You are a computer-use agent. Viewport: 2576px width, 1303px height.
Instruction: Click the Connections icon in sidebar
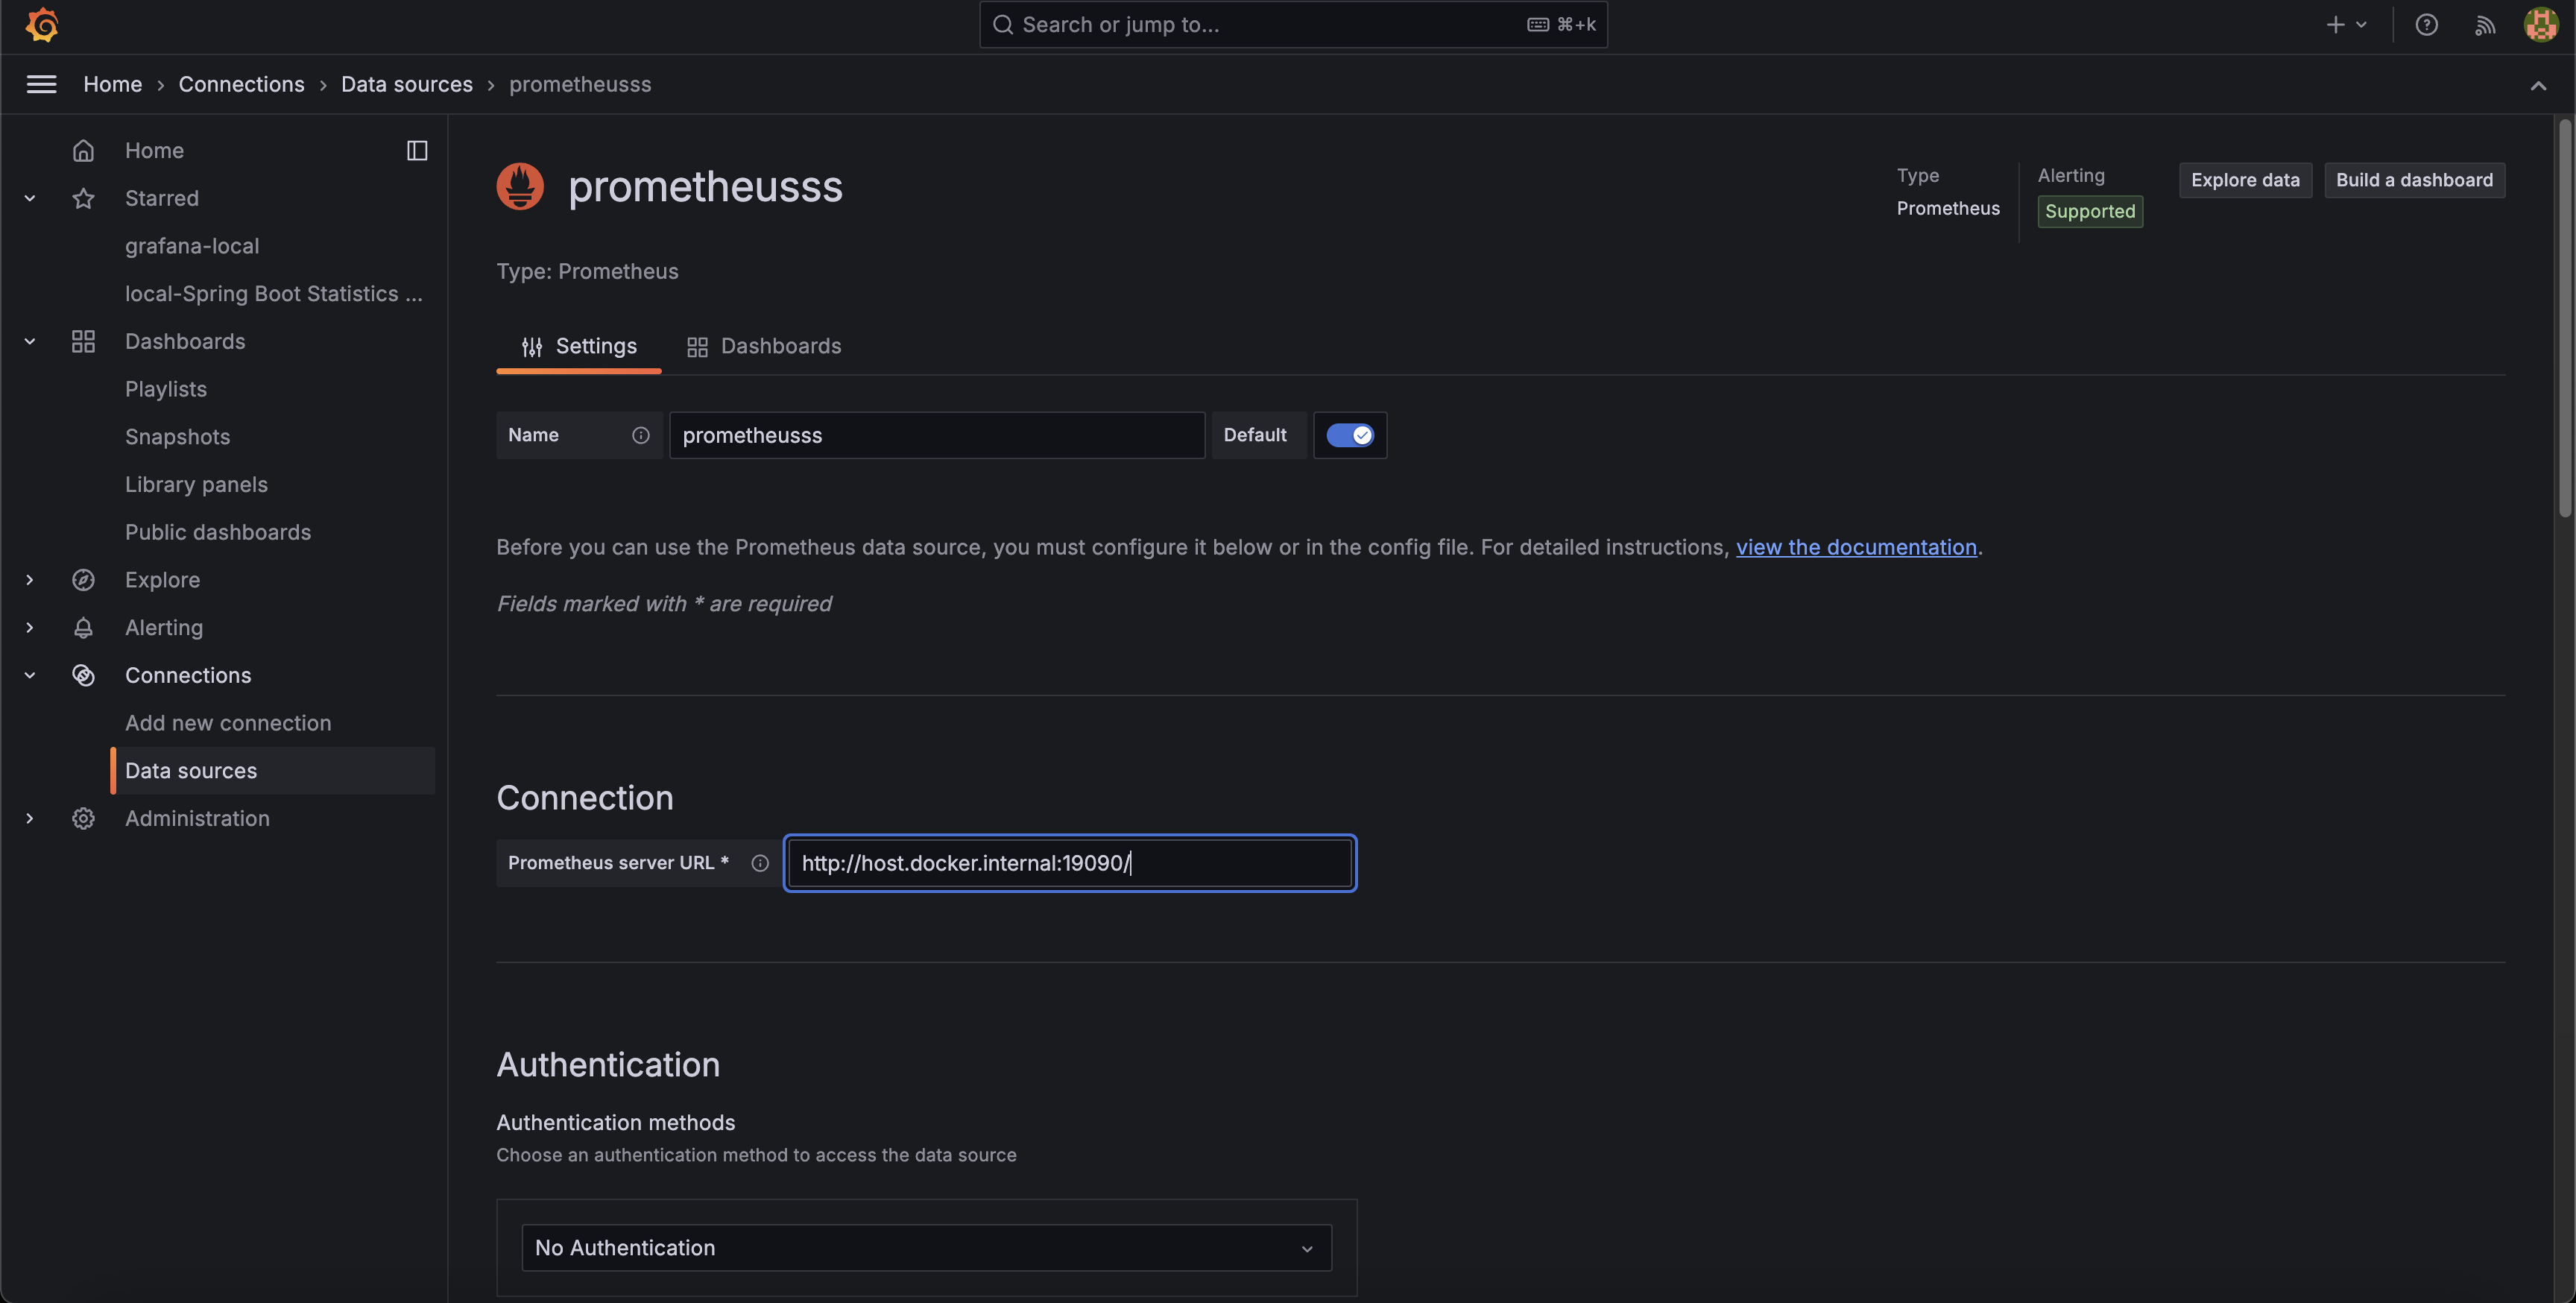(83, 675)
